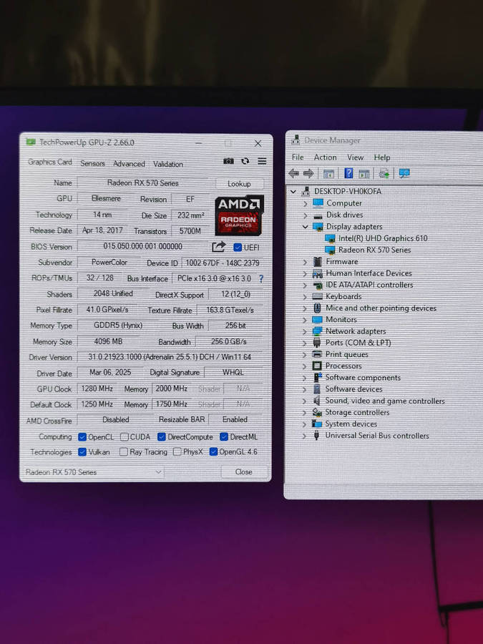Click the Device Manager help toolbar icon
This screenshot has width=483, height=644.
pyautogui.click(x=348, y=174)
